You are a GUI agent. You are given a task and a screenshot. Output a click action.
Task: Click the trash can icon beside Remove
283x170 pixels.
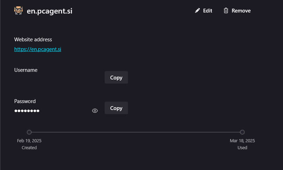(226, 11)
